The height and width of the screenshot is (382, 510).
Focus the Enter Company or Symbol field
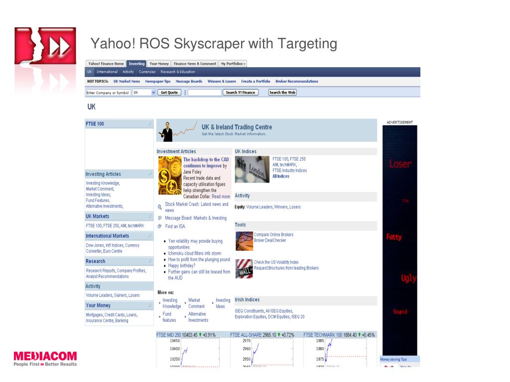(108, 93)
